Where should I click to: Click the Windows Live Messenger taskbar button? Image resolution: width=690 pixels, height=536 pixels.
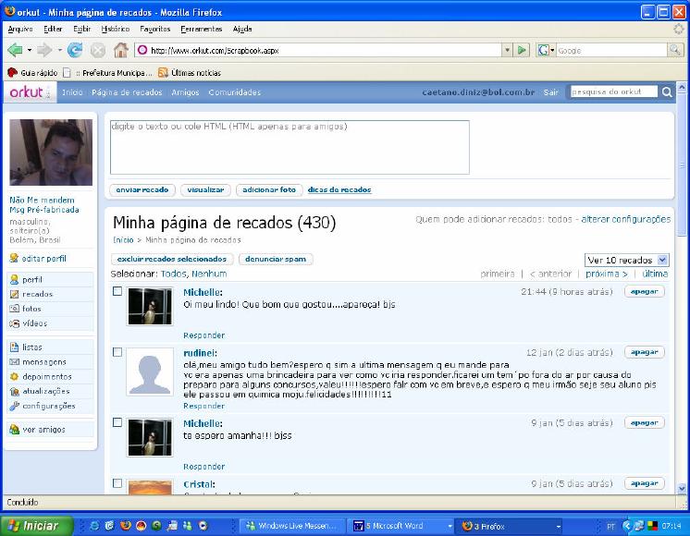click(291, 526)
